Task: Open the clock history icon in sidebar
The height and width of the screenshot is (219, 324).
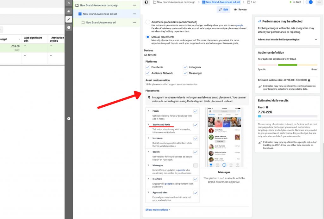Action: [x=69, y=27]
